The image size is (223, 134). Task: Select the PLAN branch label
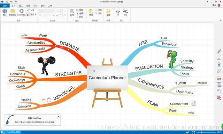coord(153,103)
